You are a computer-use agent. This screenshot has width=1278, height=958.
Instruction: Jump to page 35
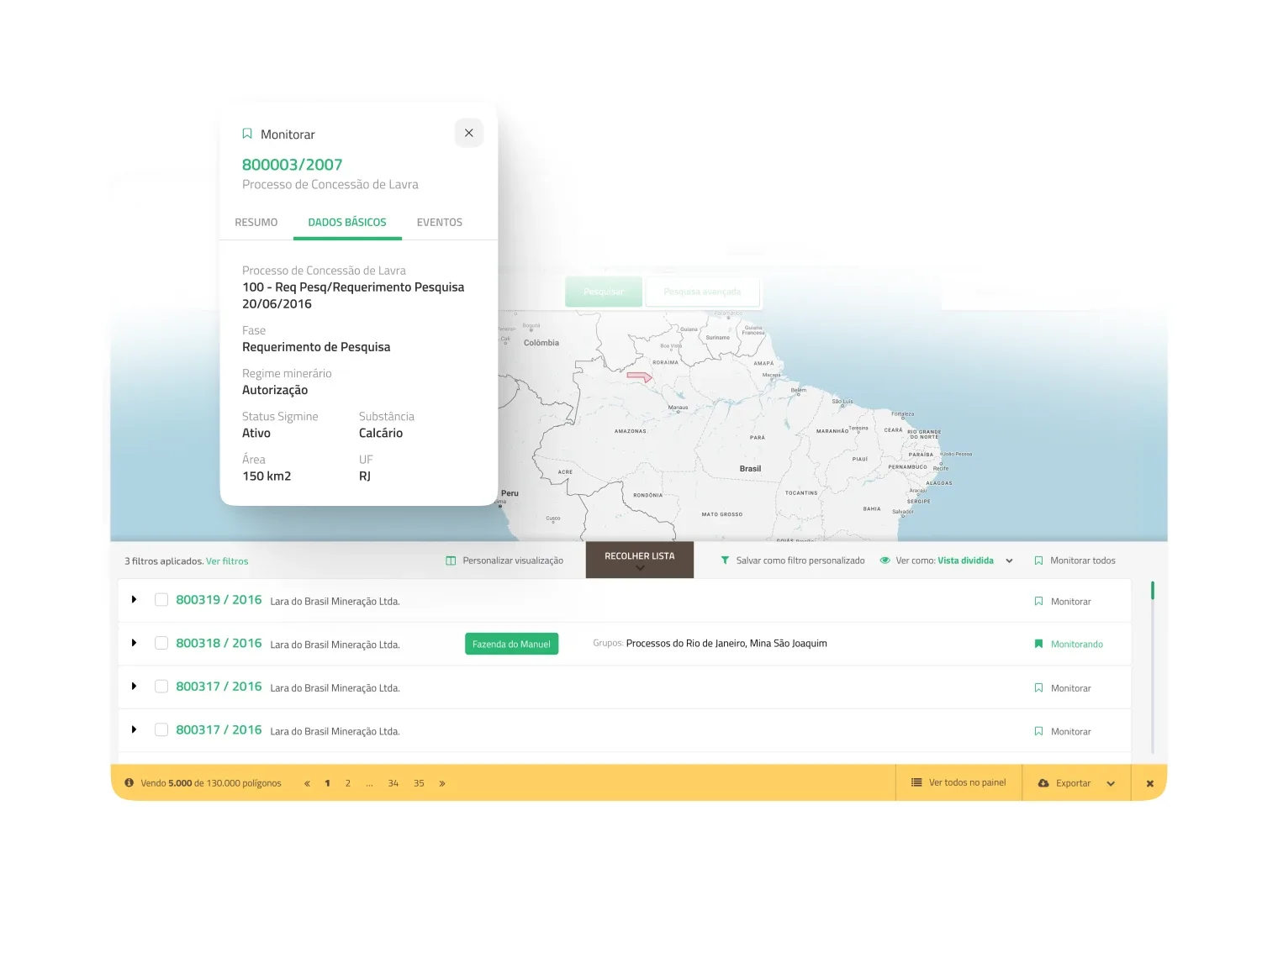tap(419, 783)
